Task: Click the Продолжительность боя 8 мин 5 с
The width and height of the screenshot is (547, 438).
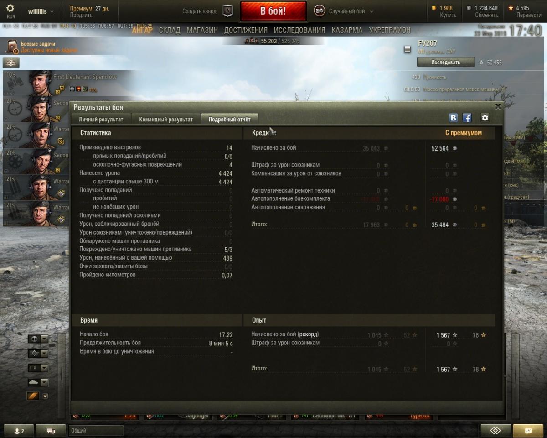Action: coord(221,343)
